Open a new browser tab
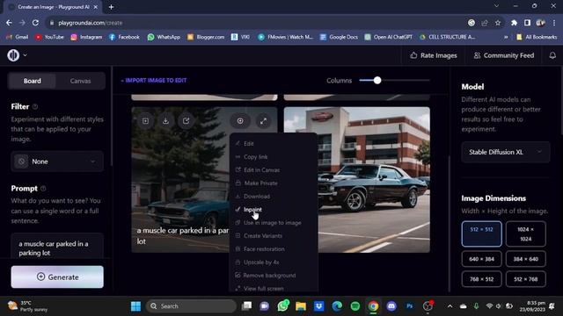This screenshot has width=563, height=316. 112,7
